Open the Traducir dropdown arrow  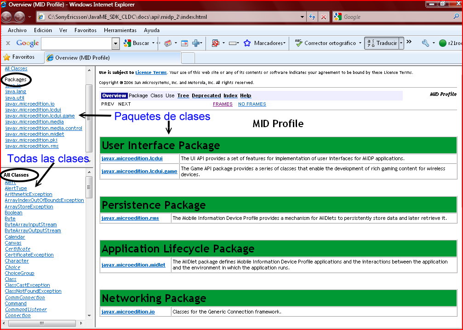[401, 43]
